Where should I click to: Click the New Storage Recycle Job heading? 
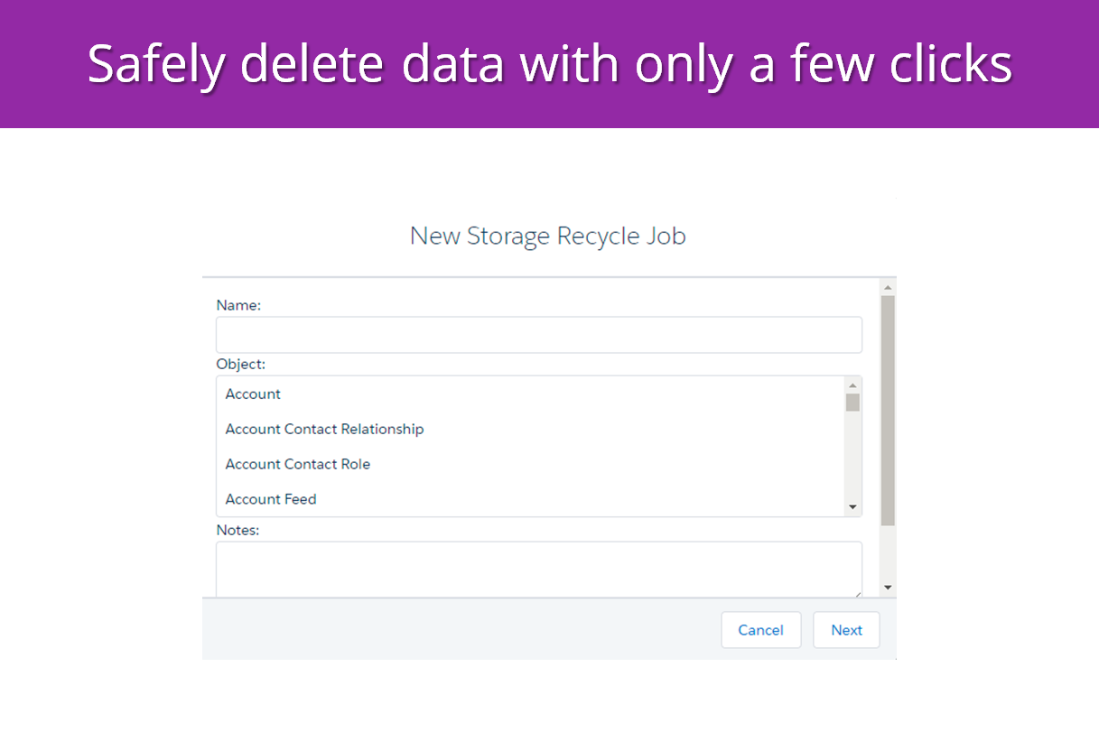tap(548, 236)
